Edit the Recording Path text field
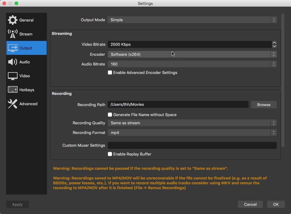291x214 pixels. click(178, 105)
